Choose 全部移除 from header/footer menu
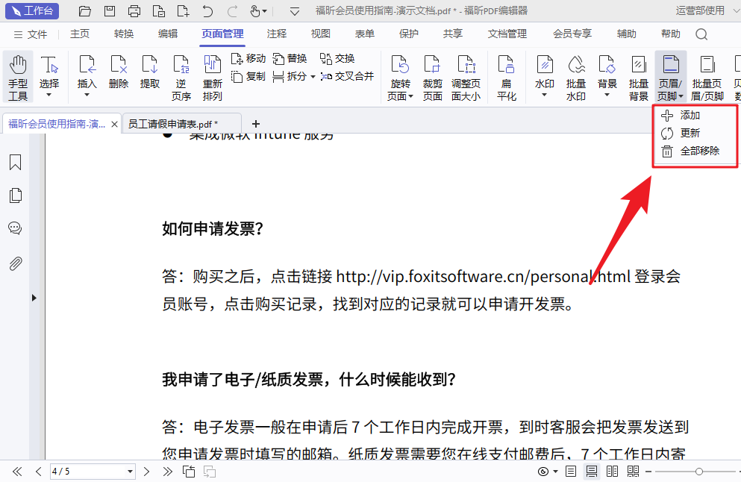The height and width of the screenshot is (482, 741). pyautogui.click(x=699, y=151)
